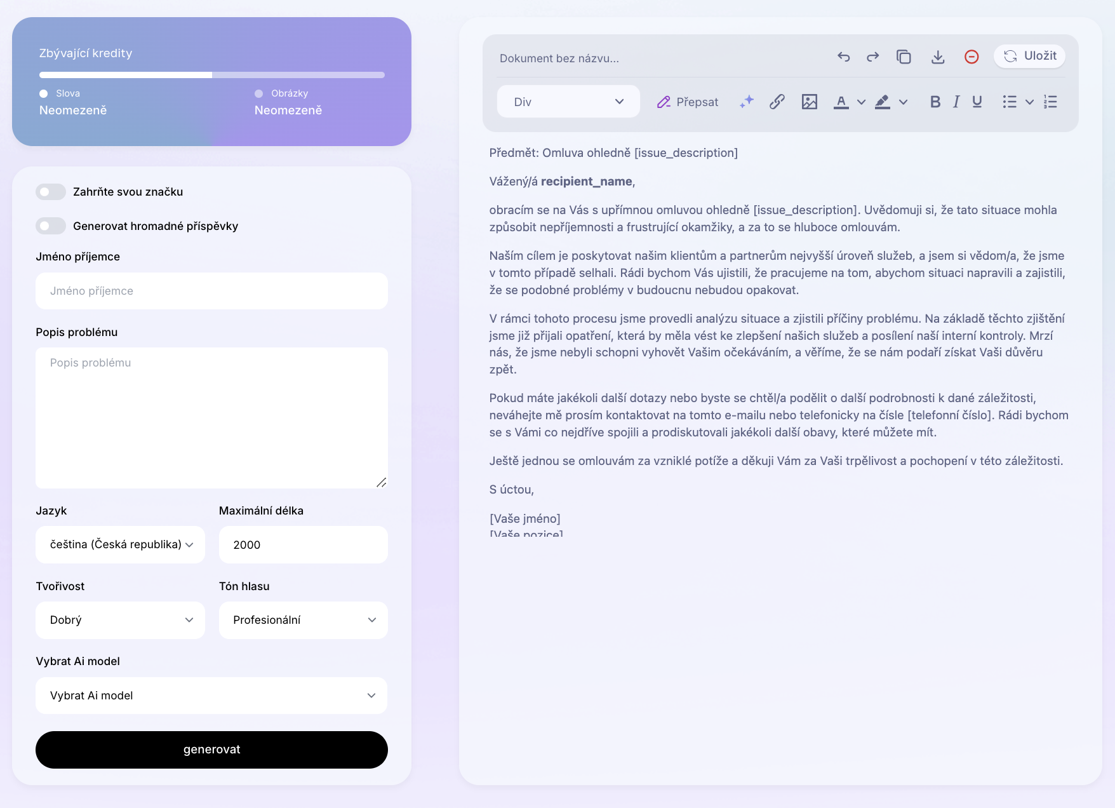The image size is (1115, 808).
Task: Click paragraph starting V rámci tohoto procesu
Action: pyautogui.click(x=777, y=344)
